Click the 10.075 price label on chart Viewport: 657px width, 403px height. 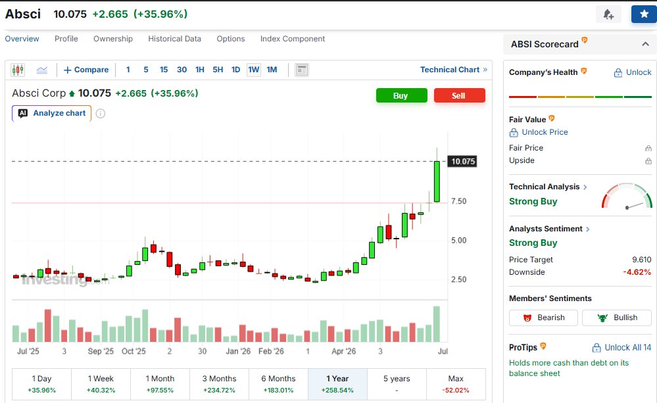[x=462, y=161]
